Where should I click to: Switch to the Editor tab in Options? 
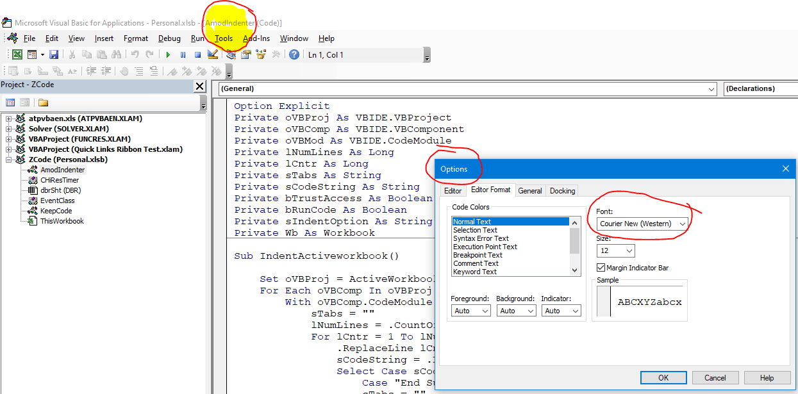click(453, 190)
